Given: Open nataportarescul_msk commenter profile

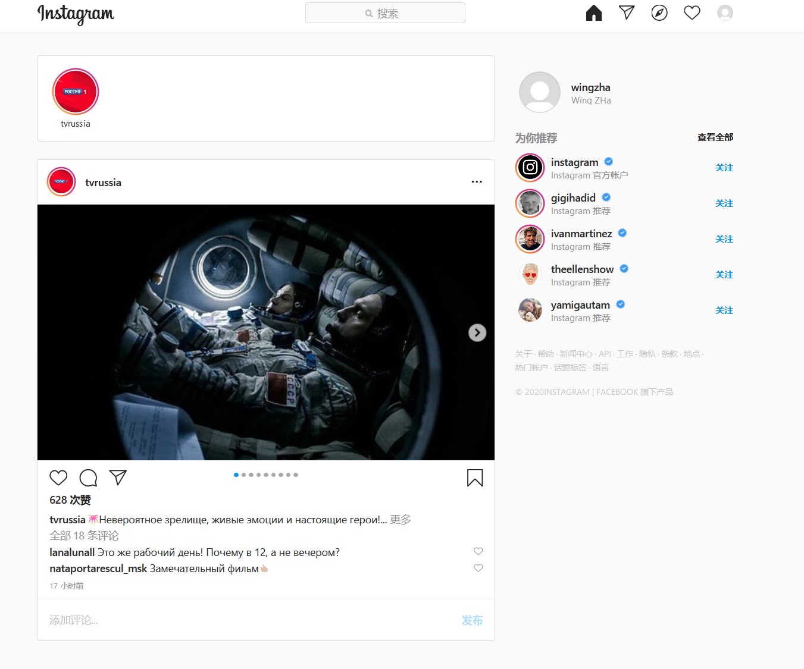Looking at the screenshot, I should (x=98, y=569).
